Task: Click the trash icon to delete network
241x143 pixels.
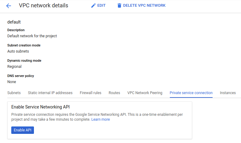Action: (119, 5)
